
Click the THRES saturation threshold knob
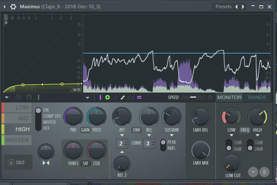coord(73,150)
